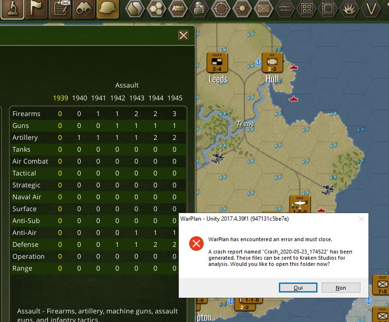Screen dimensions: 389x322
Task: Click the Hull city label on map
Action: pyautogui.click(x=272, y=79)
